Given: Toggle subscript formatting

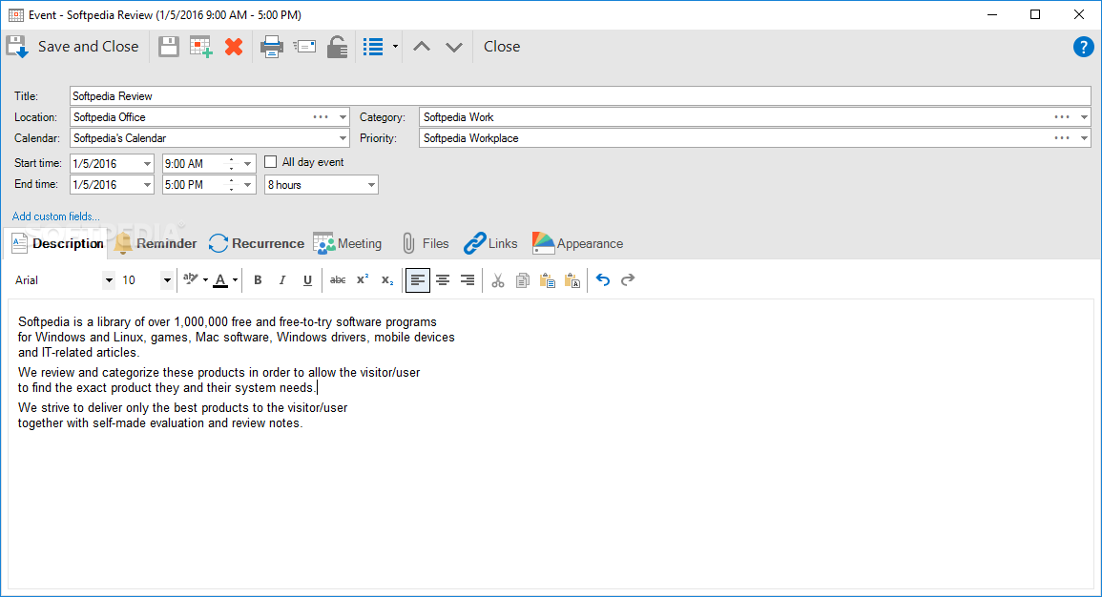Looking at the screenshot, I should click(387, 280).
